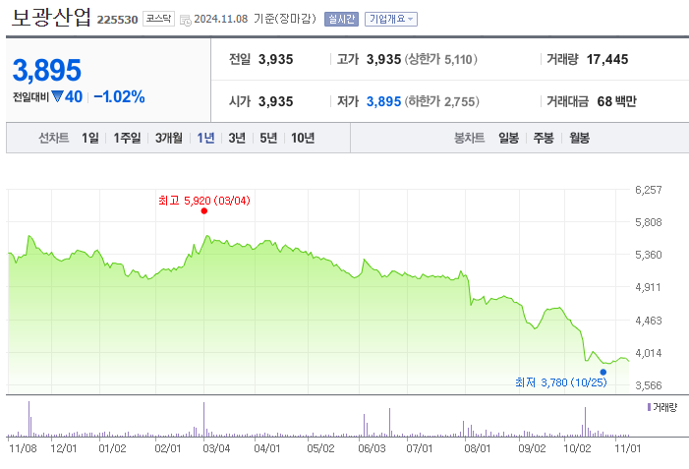Choose the 5년 chart range

[268, 138]
